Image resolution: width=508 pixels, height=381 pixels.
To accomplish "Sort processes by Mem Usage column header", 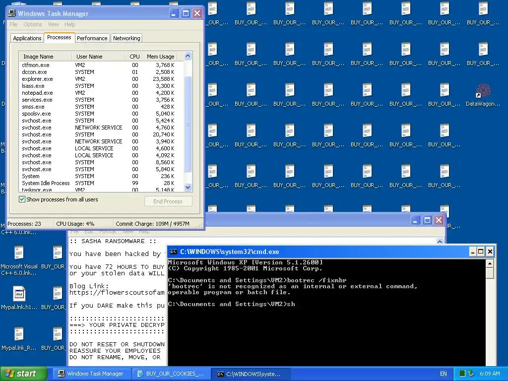I will click(x=161, y=57).
